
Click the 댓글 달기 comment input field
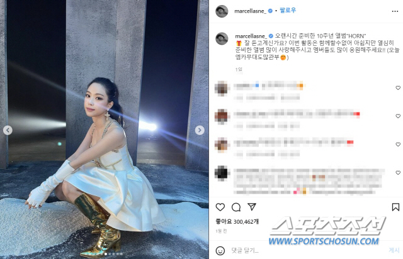[307, 250]
